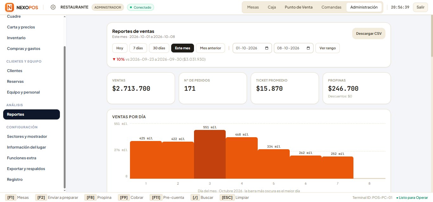Switch to the Mesas tab

point(253,7)
